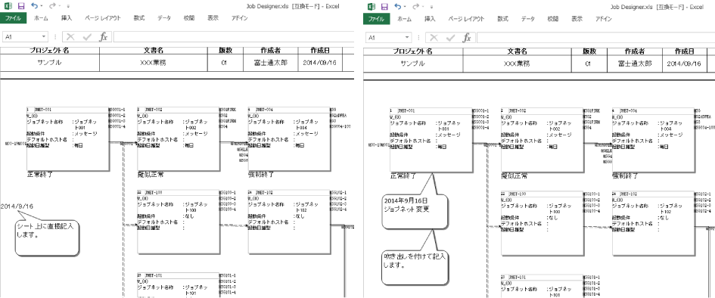Click the Excel logo icon in right window

click(371, 6)
